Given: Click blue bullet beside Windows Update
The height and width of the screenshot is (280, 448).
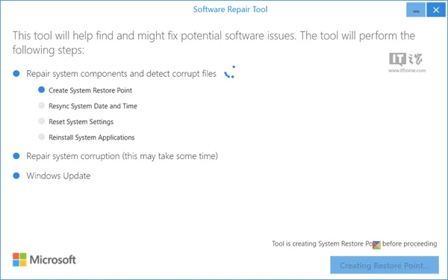Looking at the screenshot, I should coord(16,175).
